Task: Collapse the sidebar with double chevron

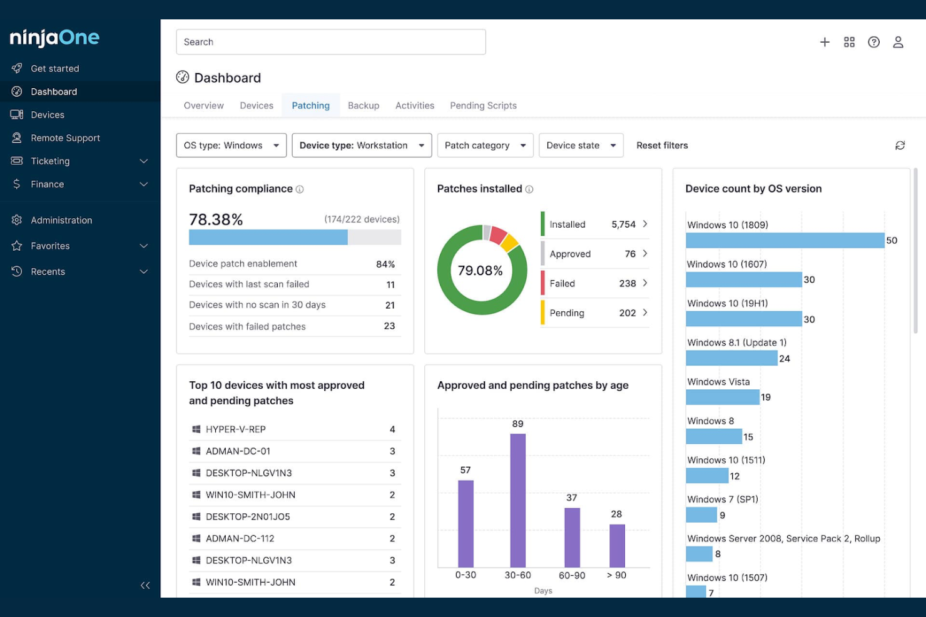Action: (x=145, y=585)
